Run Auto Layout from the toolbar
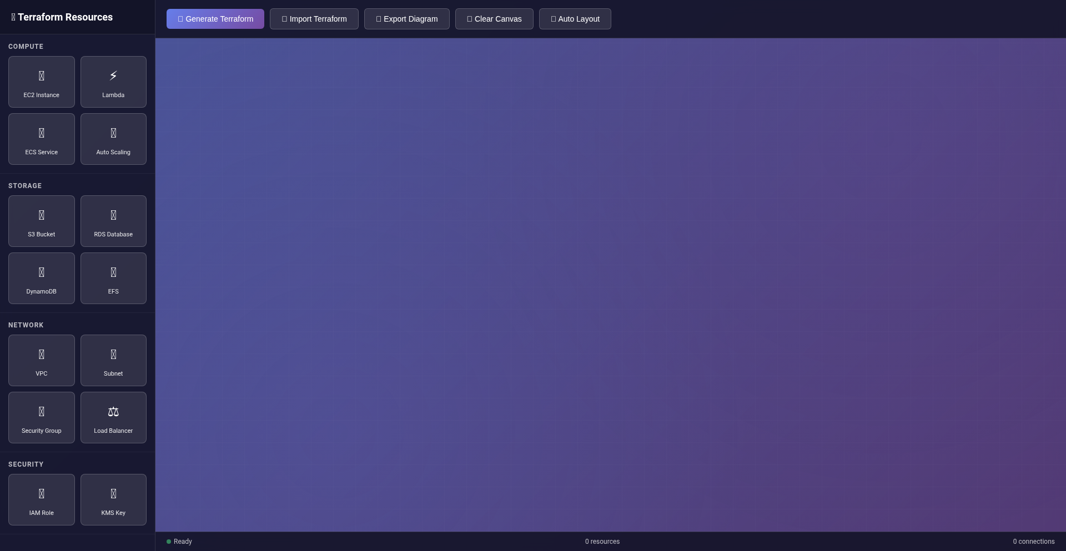Image resolution: width=1066 pixels, height=551 pixels. point(575,19)
